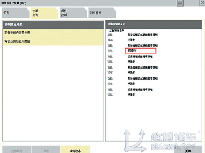205x153 pixels.
Task: Open the 软件信息 tab
Action: [x=102, y=13]
